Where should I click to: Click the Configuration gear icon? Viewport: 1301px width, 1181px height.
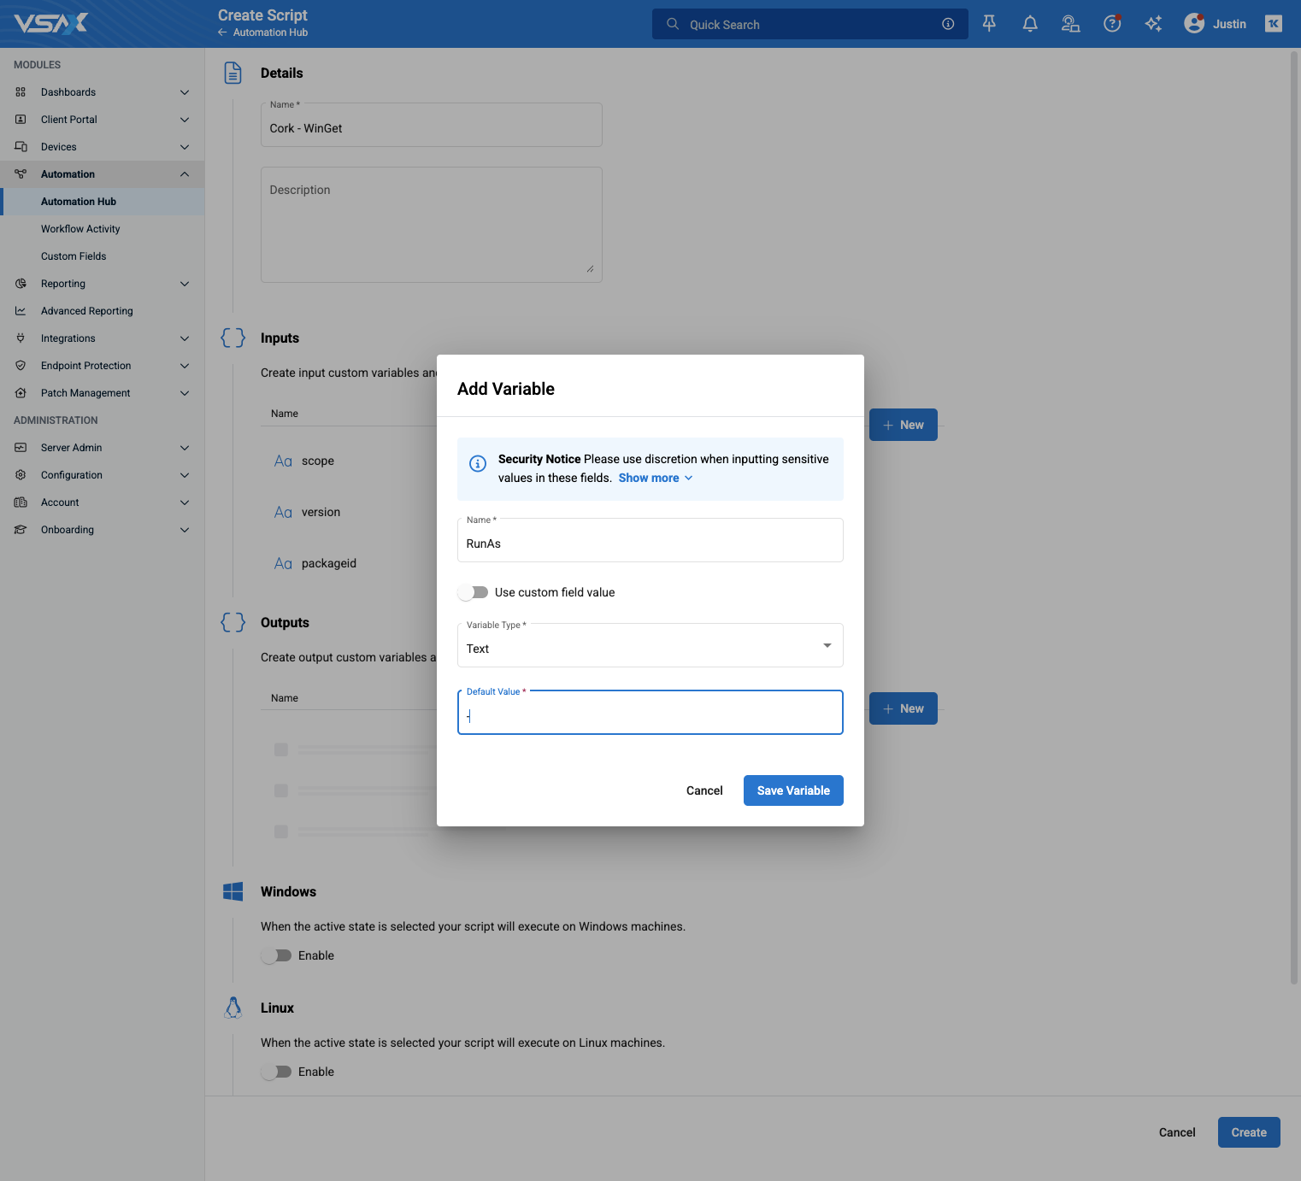[x=21, y=475]
